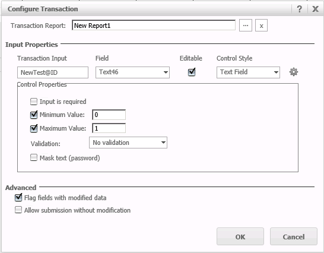Screen dimensions: 324x253
Task: Open control style settings gear icon
Action: 293,72
